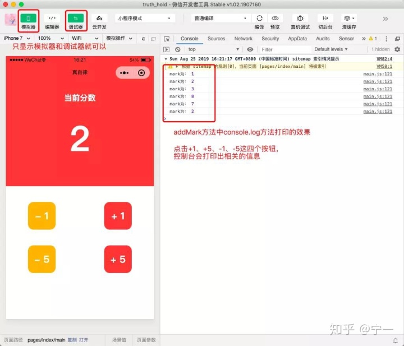Image resolution: width=404 pixels, height=346 pixels.
Task: Switch to the Sources tab
Action: tap(216, 39)
